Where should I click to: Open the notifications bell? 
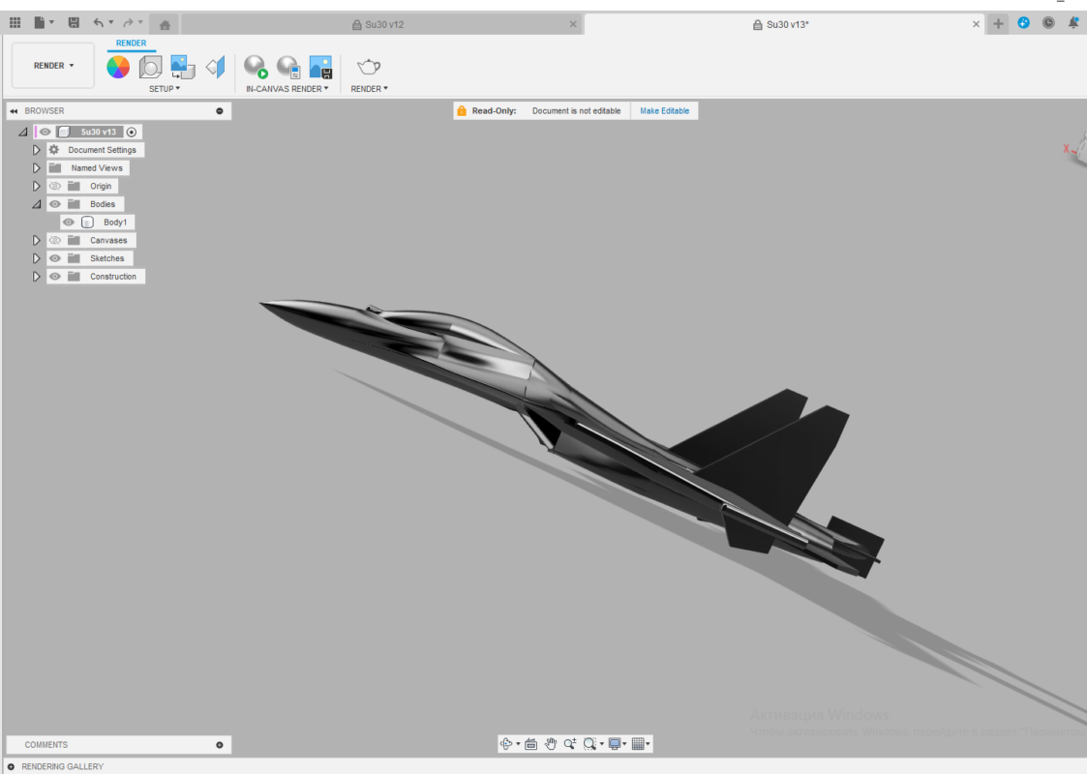(1073, 23)
